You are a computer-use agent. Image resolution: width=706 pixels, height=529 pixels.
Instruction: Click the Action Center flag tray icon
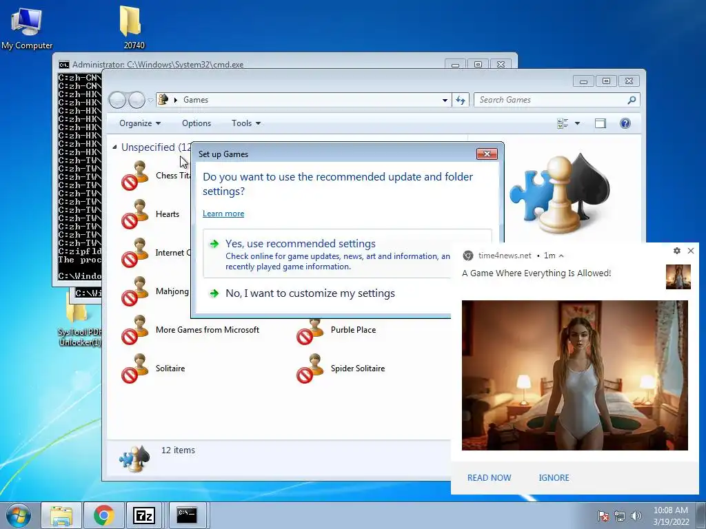click(x=603, y=516)
